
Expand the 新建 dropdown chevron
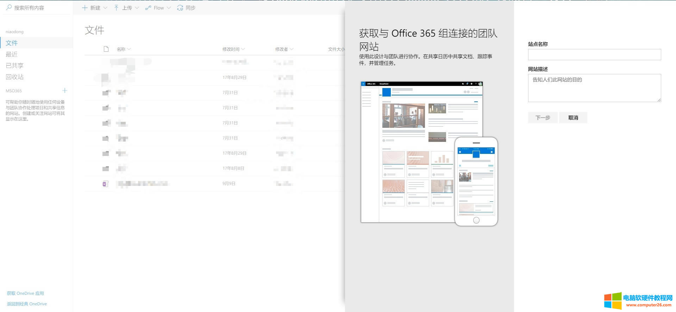(x=105, y=8)
